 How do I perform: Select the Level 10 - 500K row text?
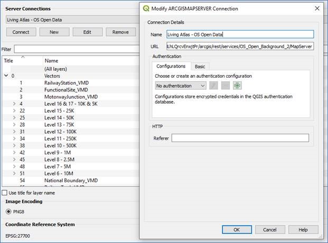coord(60,145)
